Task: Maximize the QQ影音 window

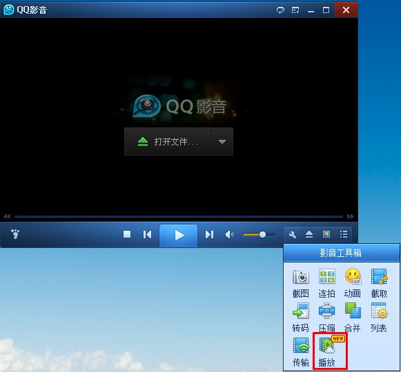Action: point(326,10)
